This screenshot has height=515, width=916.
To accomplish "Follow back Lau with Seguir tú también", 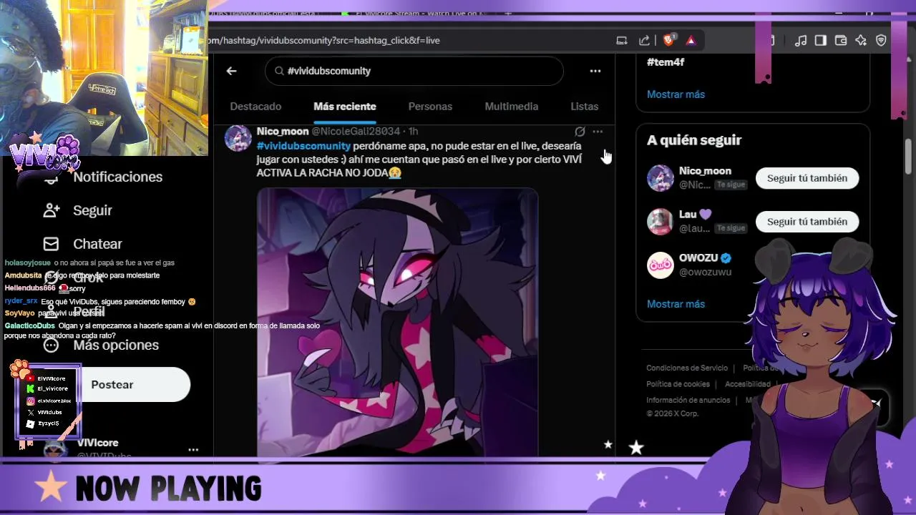I will click(x=807, y=222).
